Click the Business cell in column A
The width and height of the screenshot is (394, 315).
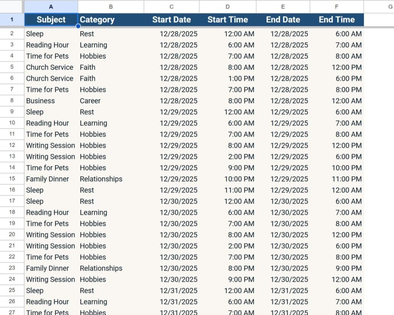pos(40,101)
